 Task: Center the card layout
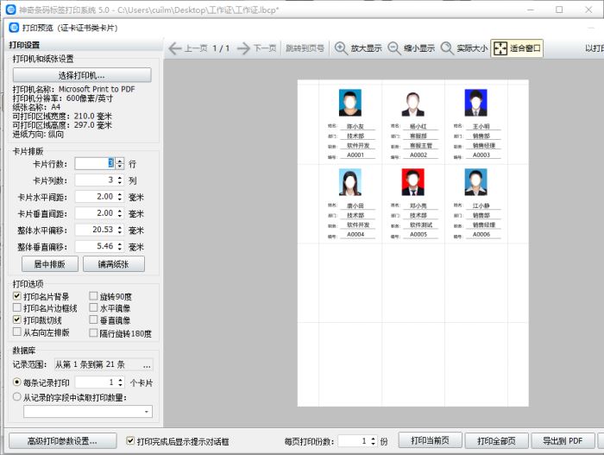tap(50, 264)
